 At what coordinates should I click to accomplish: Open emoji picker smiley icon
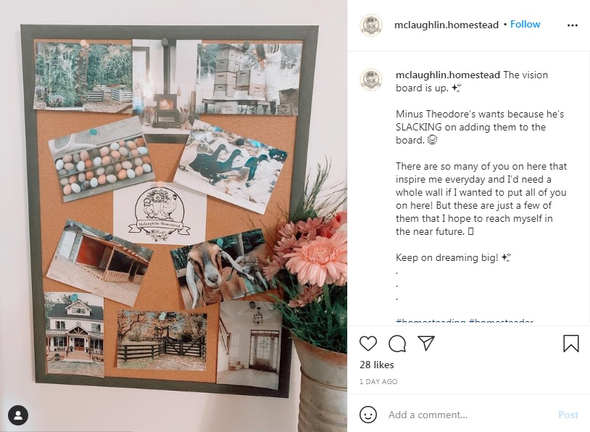pyautogui.click(x=368, y=415)
